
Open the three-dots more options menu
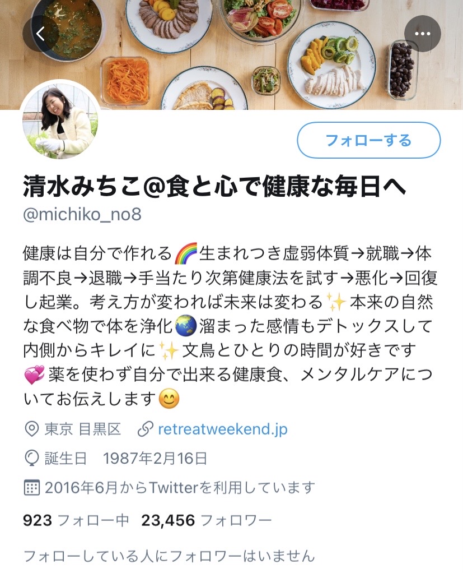pyautogui.click(x=423, y=34)
